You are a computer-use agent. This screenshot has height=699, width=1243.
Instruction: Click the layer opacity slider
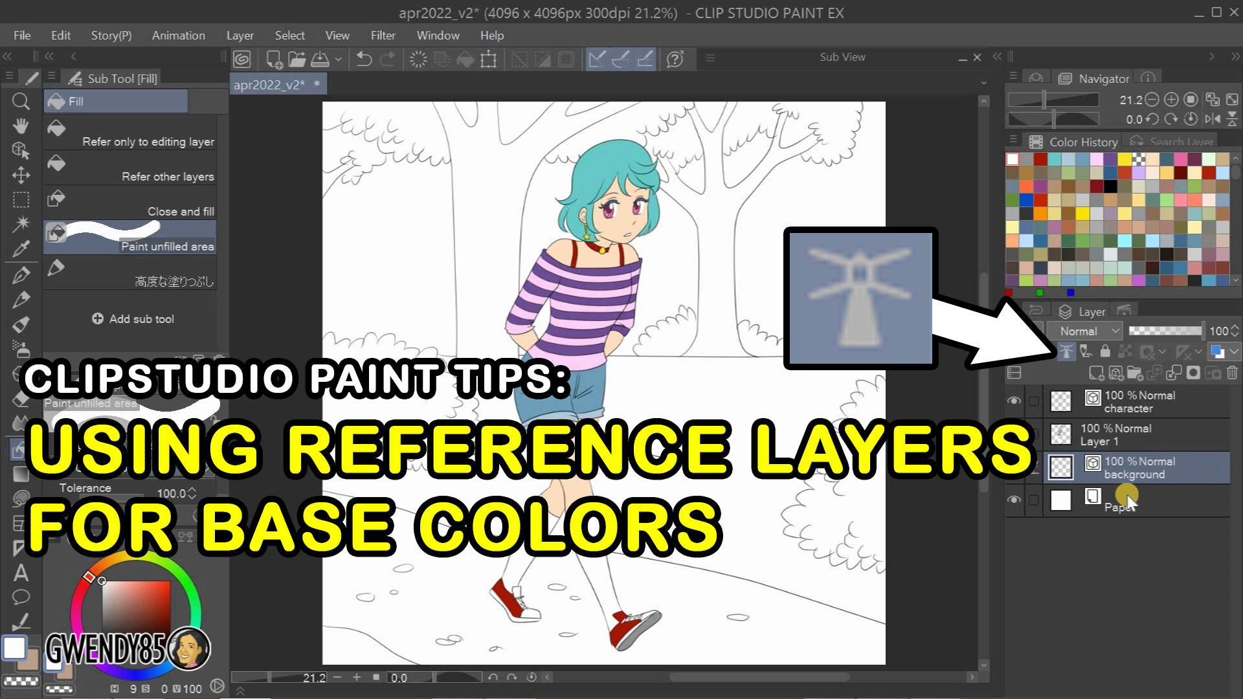[1165, 331]
